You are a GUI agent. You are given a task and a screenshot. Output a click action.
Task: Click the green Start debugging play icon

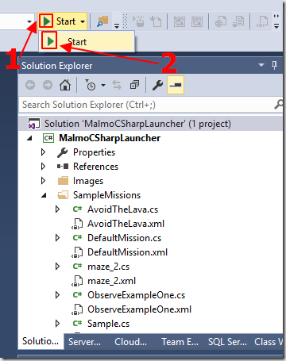pos(47,21)
